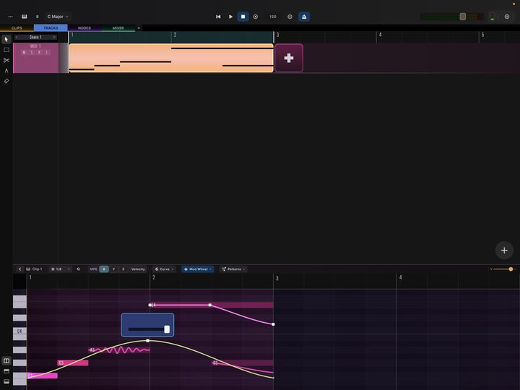Viewport: 520px width, 390px height.
Task: Adjust the editor zoom slider knob
Action: point(511,269)
